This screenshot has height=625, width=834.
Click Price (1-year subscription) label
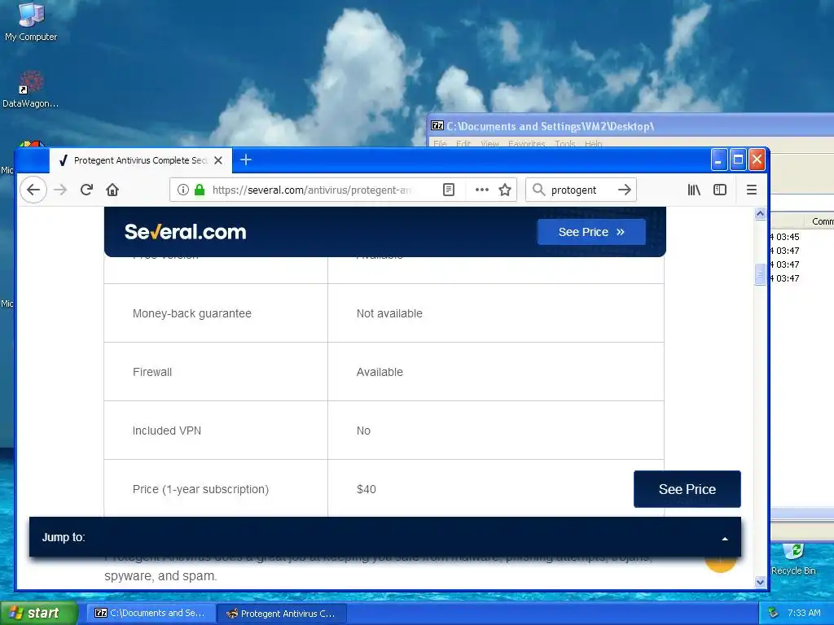200,489
